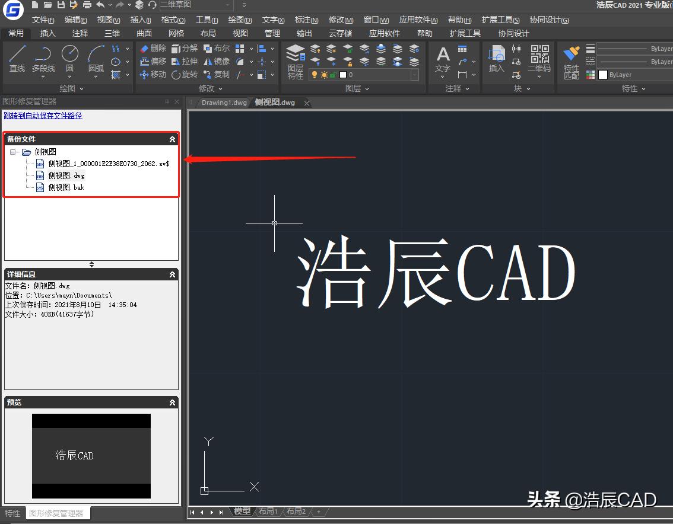673x524 pixels.
Task: Switch to 布局1 layout tab
Action: click(268, 511)
